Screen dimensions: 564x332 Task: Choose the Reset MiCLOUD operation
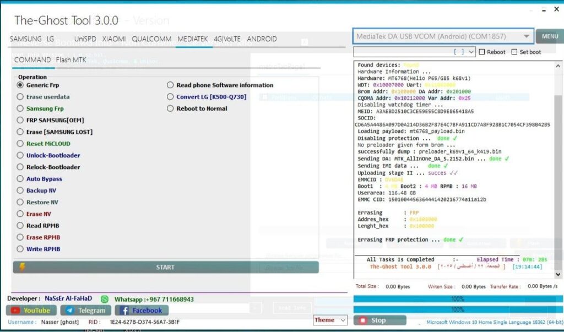pyautogui.click(x=20, y=144)
